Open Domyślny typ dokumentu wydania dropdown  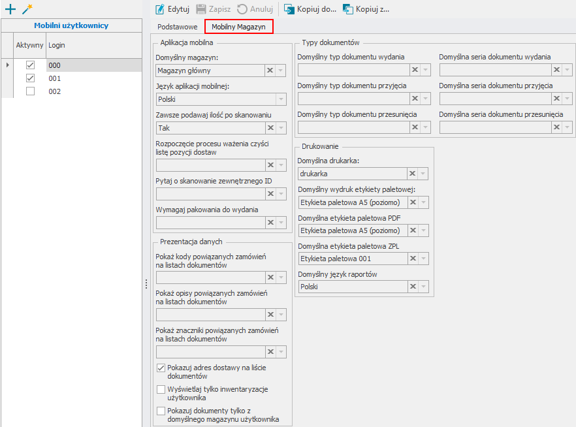click(424, 70)
